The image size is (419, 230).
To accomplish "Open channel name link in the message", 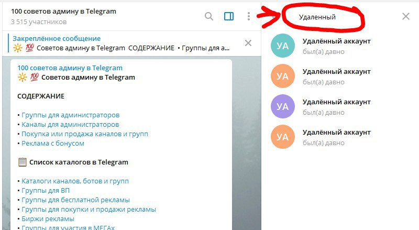I will (70, 68).
